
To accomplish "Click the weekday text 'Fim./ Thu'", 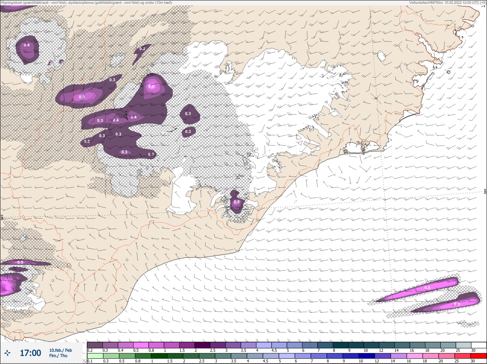I will pos(58,356).
